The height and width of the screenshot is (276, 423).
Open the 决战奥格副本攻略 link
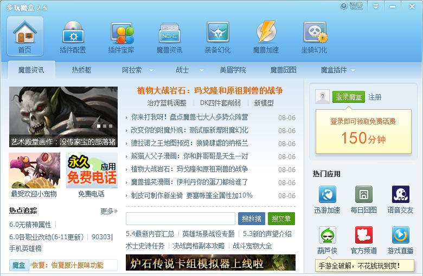199,246
